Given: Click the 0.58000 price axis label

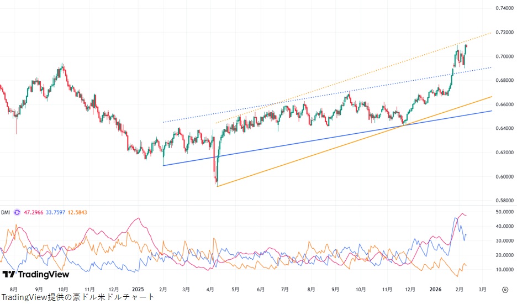Looking at the screenshot, I should [x=503, y=201].
